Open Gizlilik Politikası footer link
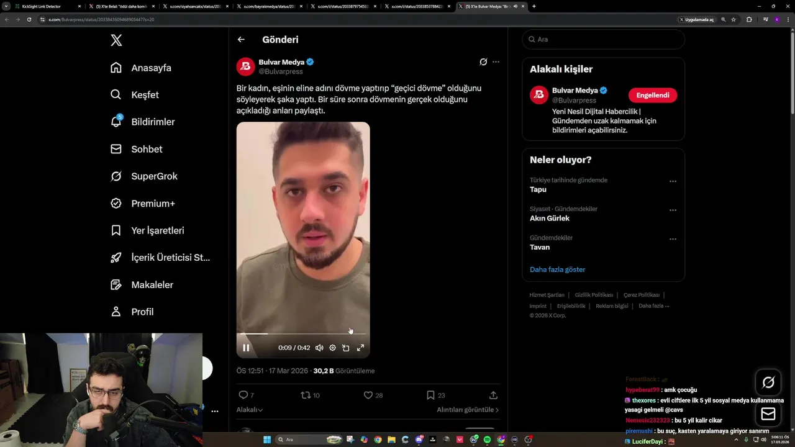Screen dimensions: 795x447 tap(594, 295)
